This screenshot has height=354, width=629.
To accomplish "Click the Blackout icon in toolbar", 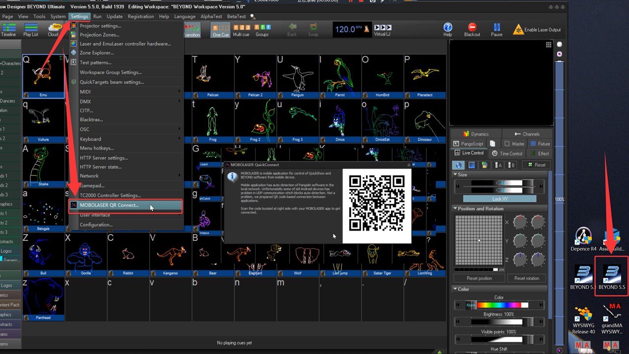I will [472, 28].
